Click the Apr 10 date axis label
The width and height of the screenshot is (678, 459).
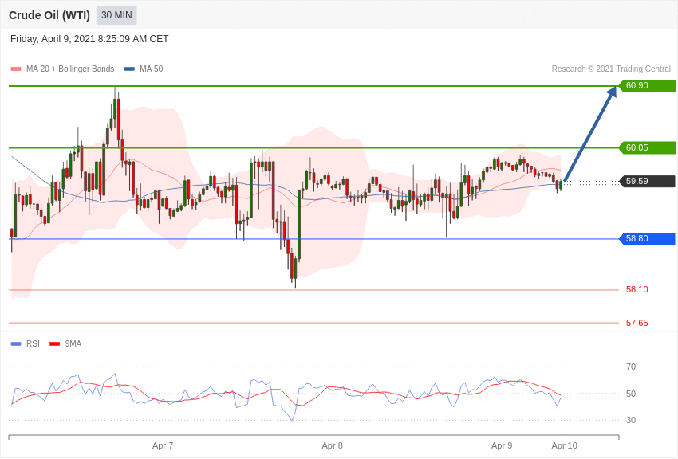pyautogui.click(x=564, y=445)
